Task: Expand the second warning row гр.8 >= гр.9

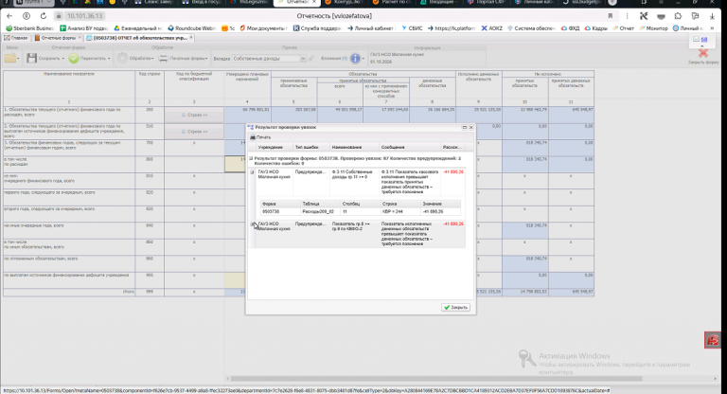Action: tap(252, 224)
